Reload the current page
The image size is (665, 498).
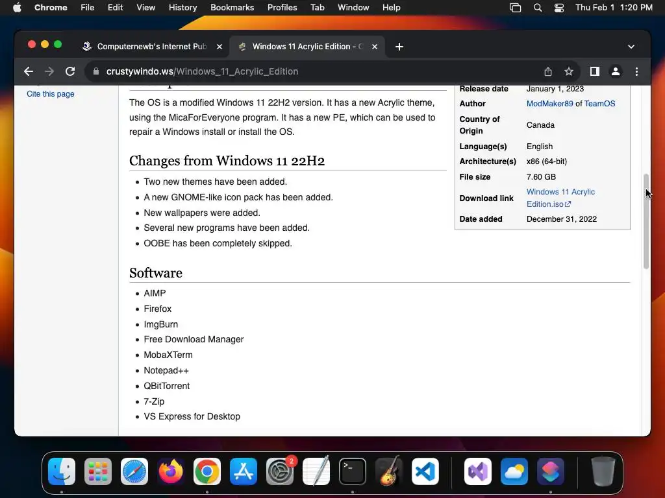(70, 71)
